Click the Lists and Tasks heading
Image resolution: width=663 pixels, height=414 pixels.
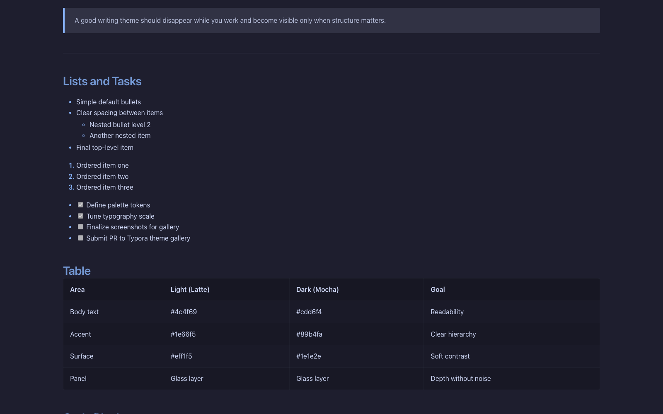pos(102,82)
